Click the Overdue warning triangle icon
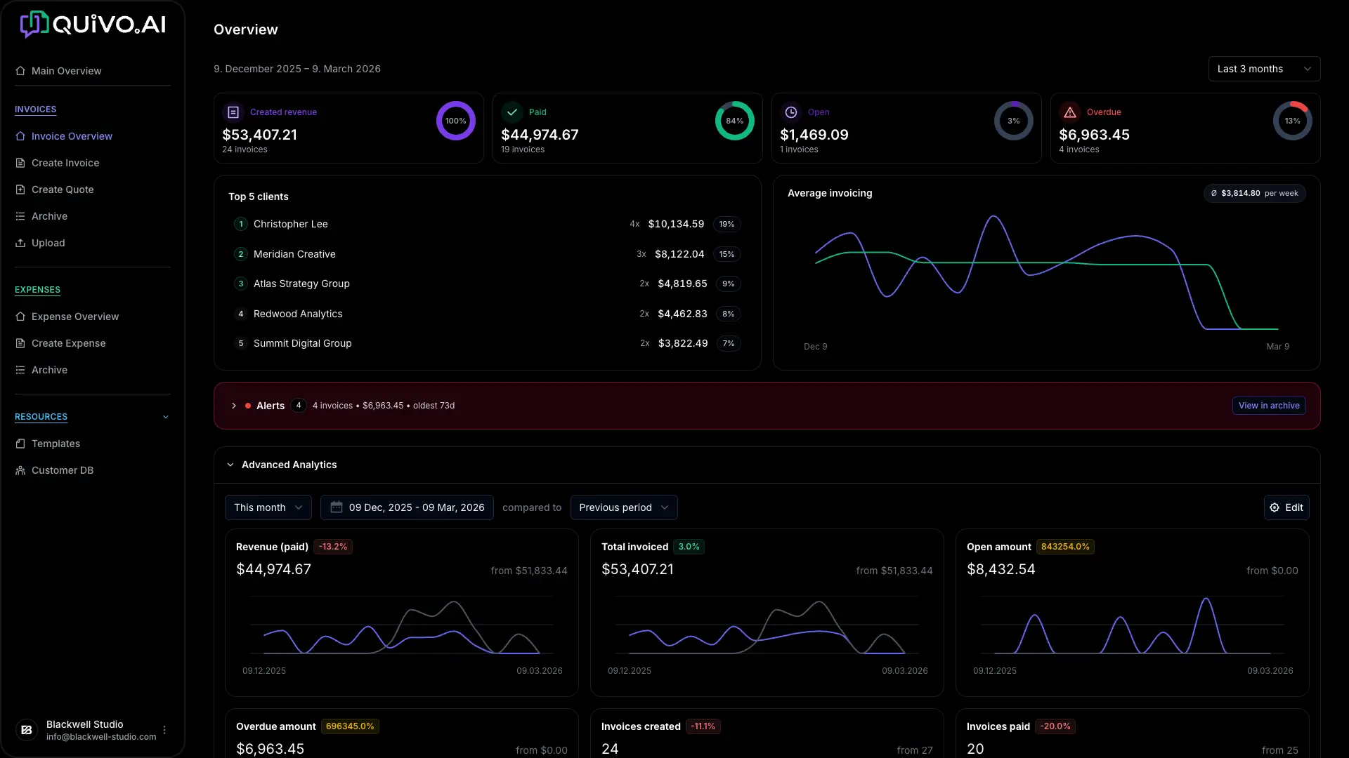 tap(1069, 112)
